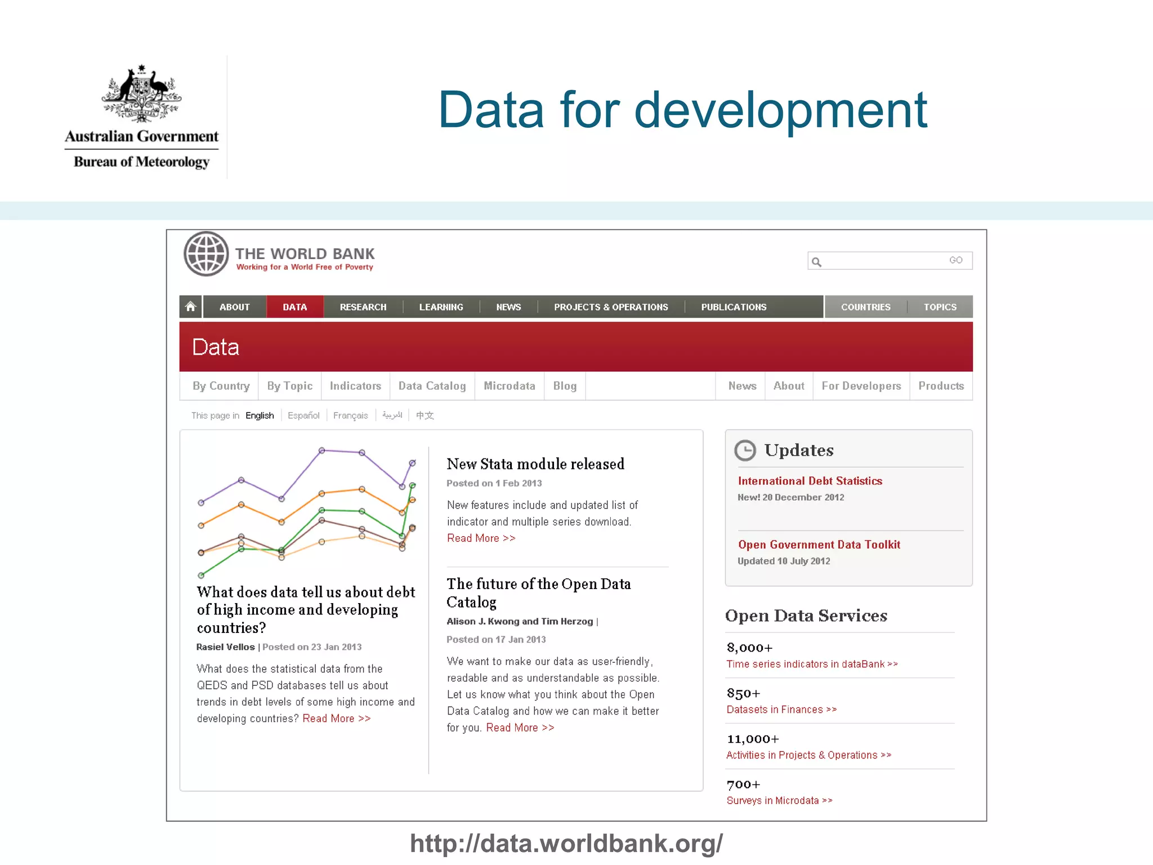Click Read More under Stata module post
Viewport: 1153px width, 865px height.
(481, 538)
